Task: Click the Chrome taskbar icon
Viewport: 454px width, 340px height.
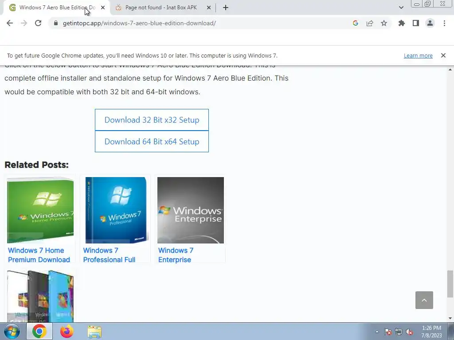Action: coord(39,331)
